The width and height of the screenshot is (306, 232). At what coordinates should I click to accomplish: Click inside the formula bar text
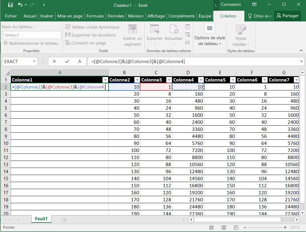(138, 62)
